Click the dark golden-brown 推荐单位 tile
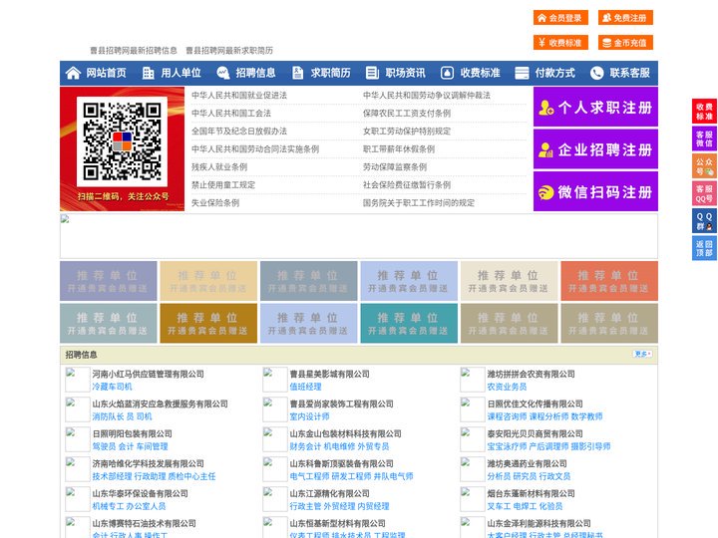Screen dimensions: 718x538 208,323
